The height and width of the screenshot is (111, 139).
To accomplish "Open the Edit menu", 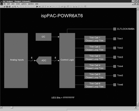I will tap(8, 4).
